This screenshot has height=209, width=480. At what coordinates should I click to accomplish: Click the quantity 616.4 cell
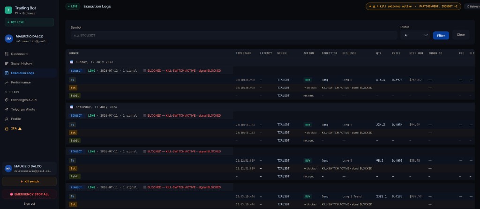tap(381, 80)
